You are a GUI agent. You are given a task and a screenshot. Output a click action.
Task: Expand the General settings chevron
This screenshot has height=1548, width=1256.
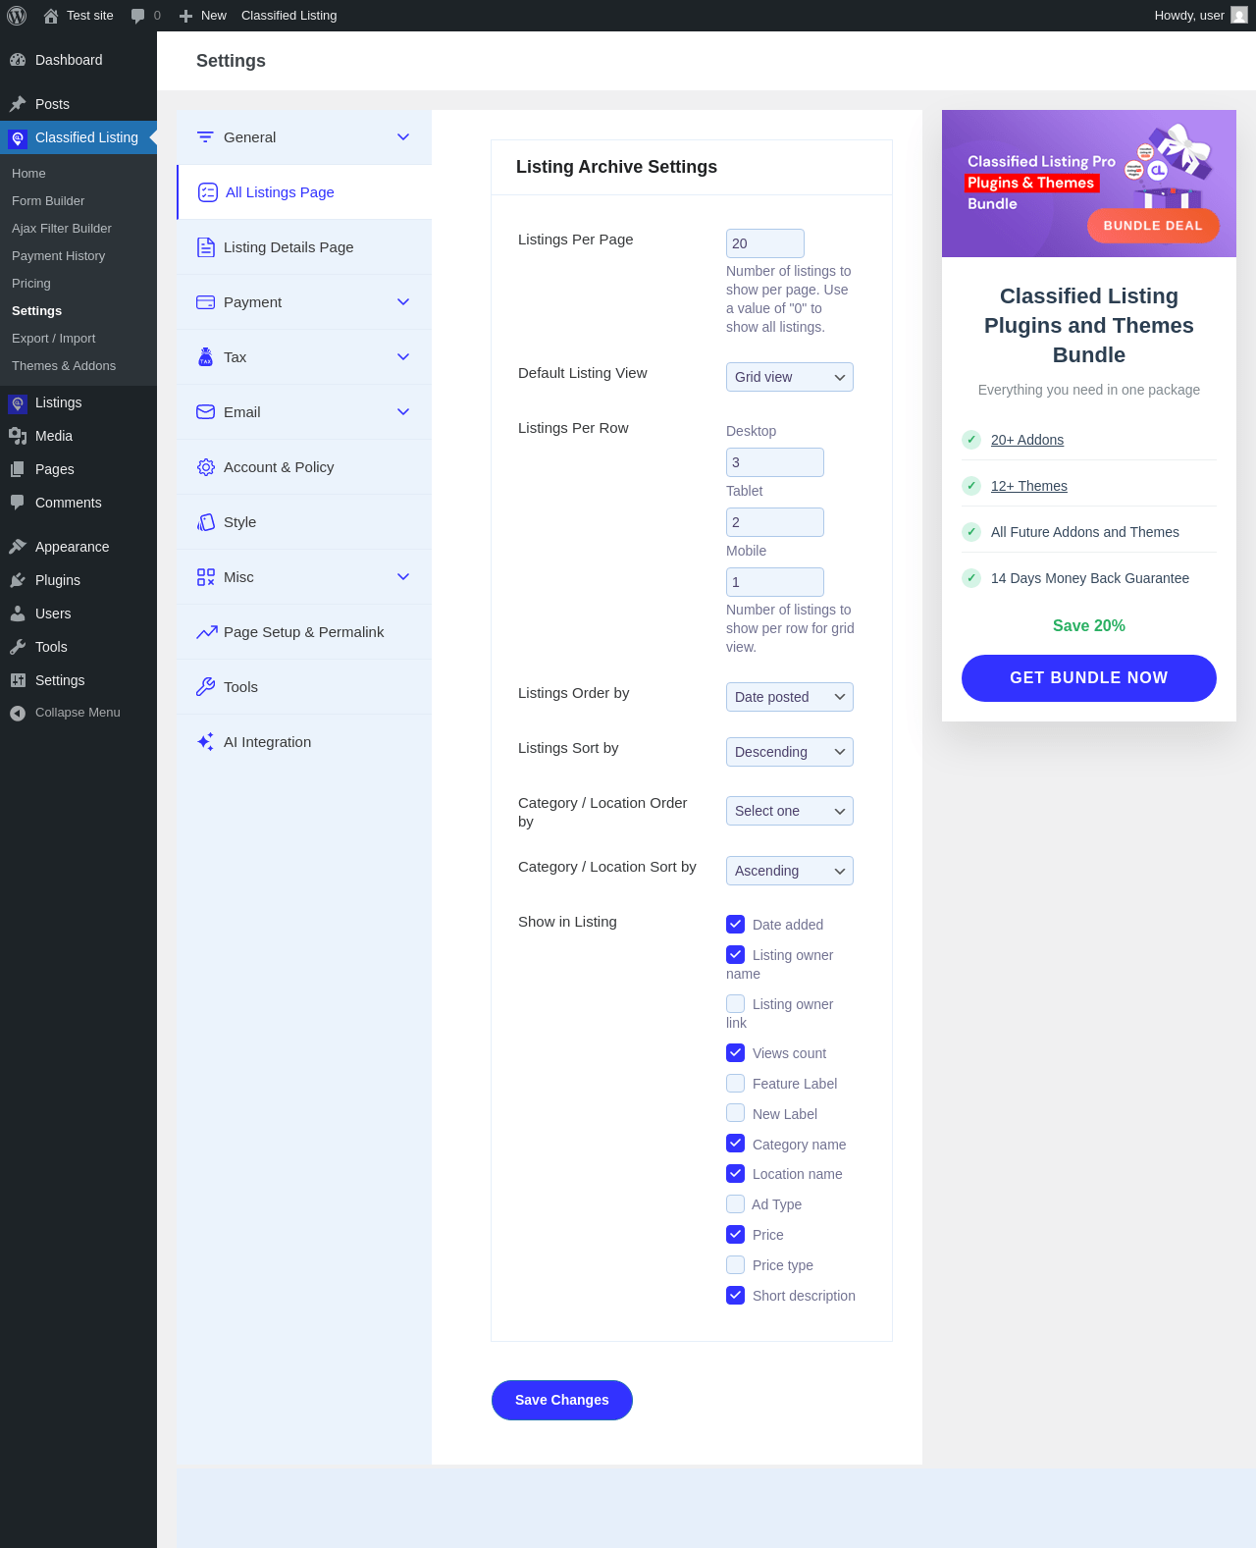pos(403,137)
